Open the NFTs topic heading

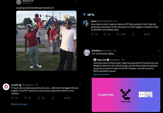[91, 15]
